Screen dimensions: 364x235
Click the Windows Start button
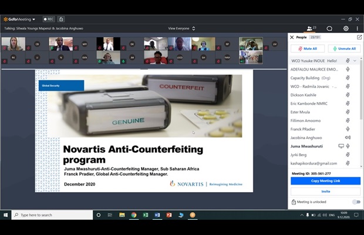pyautogui.click(x=5, y=215)
